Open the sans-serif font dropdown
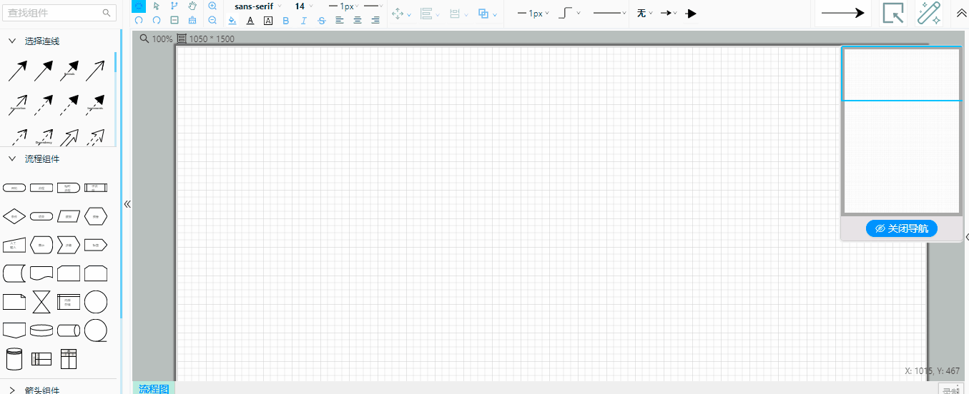The image size is (969, 394). tap(257, 6)
